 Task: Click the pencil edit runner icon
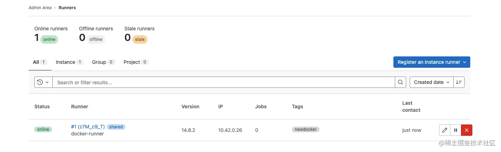pyautogui.click(x=445, y=130)
